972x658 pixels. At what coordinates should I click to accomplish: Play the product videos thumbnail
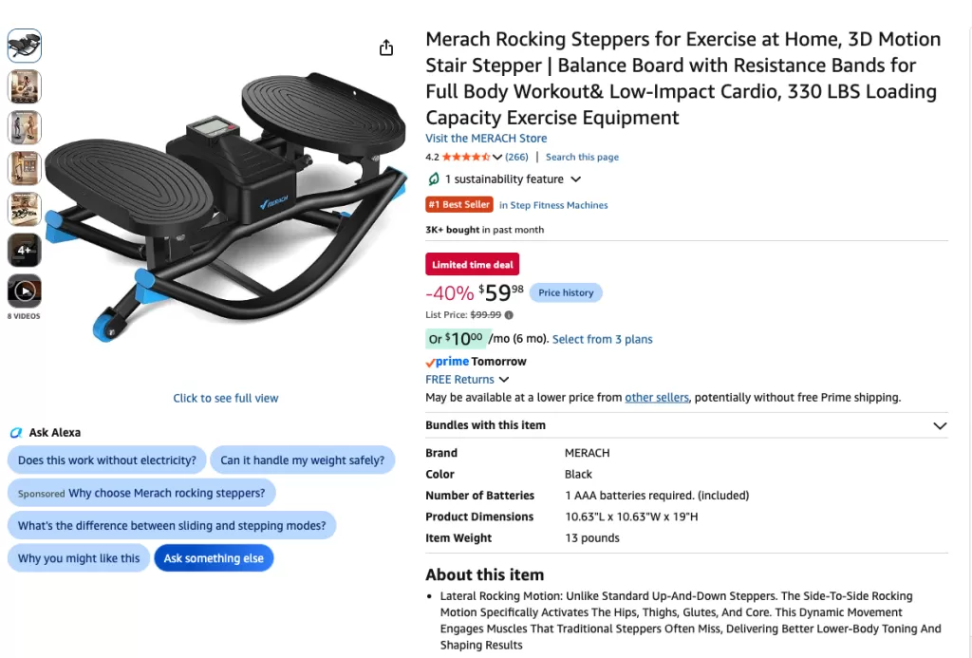(x=25, y=291)
